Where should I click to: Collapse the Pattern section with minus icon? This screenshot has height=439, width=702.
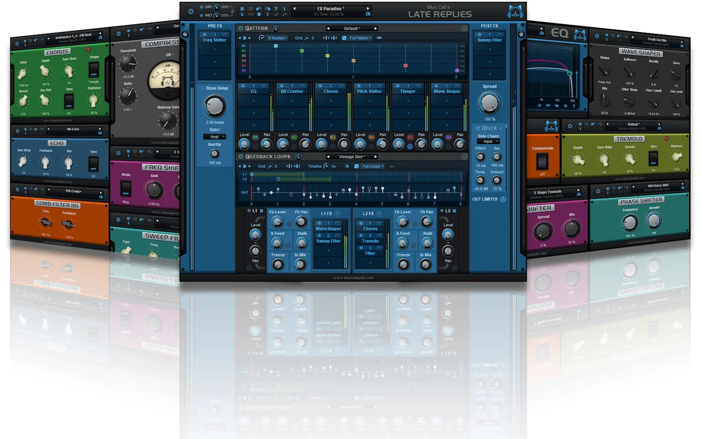tap(464, 29)
